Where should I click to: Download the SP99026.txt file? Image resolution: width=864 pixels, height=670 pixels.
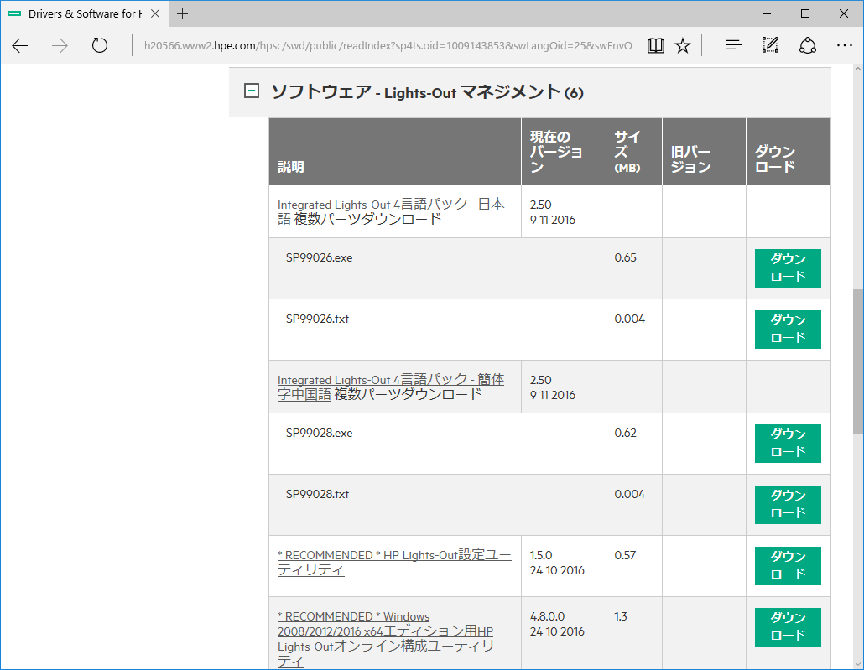788,329
